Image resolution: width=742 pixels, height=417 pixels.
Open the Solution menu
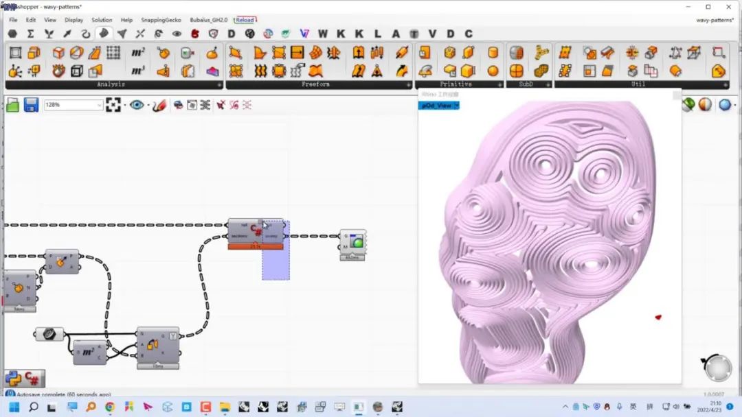point(102,20)
